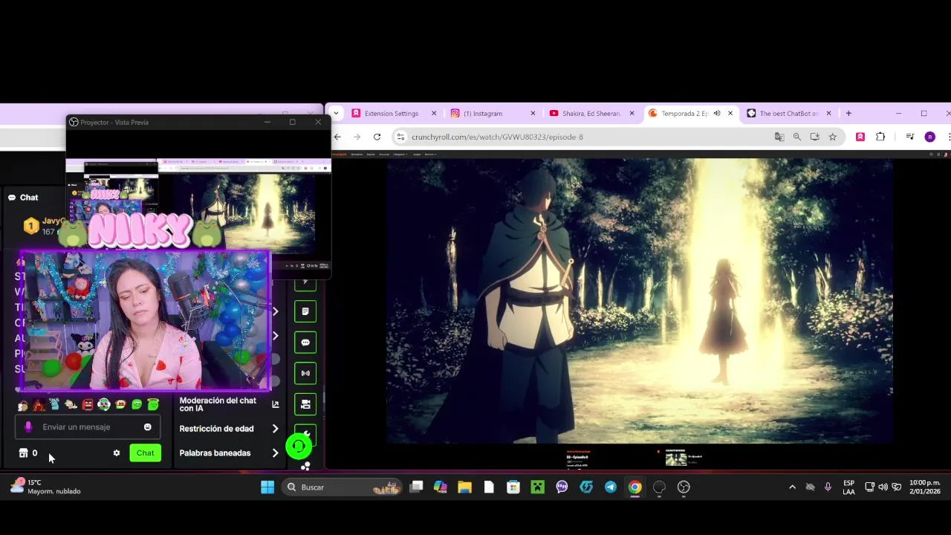This screenshot has width=951, height=535.
Task: Switch to The best ChatBot tab
Action: click(x=788, y=114)
